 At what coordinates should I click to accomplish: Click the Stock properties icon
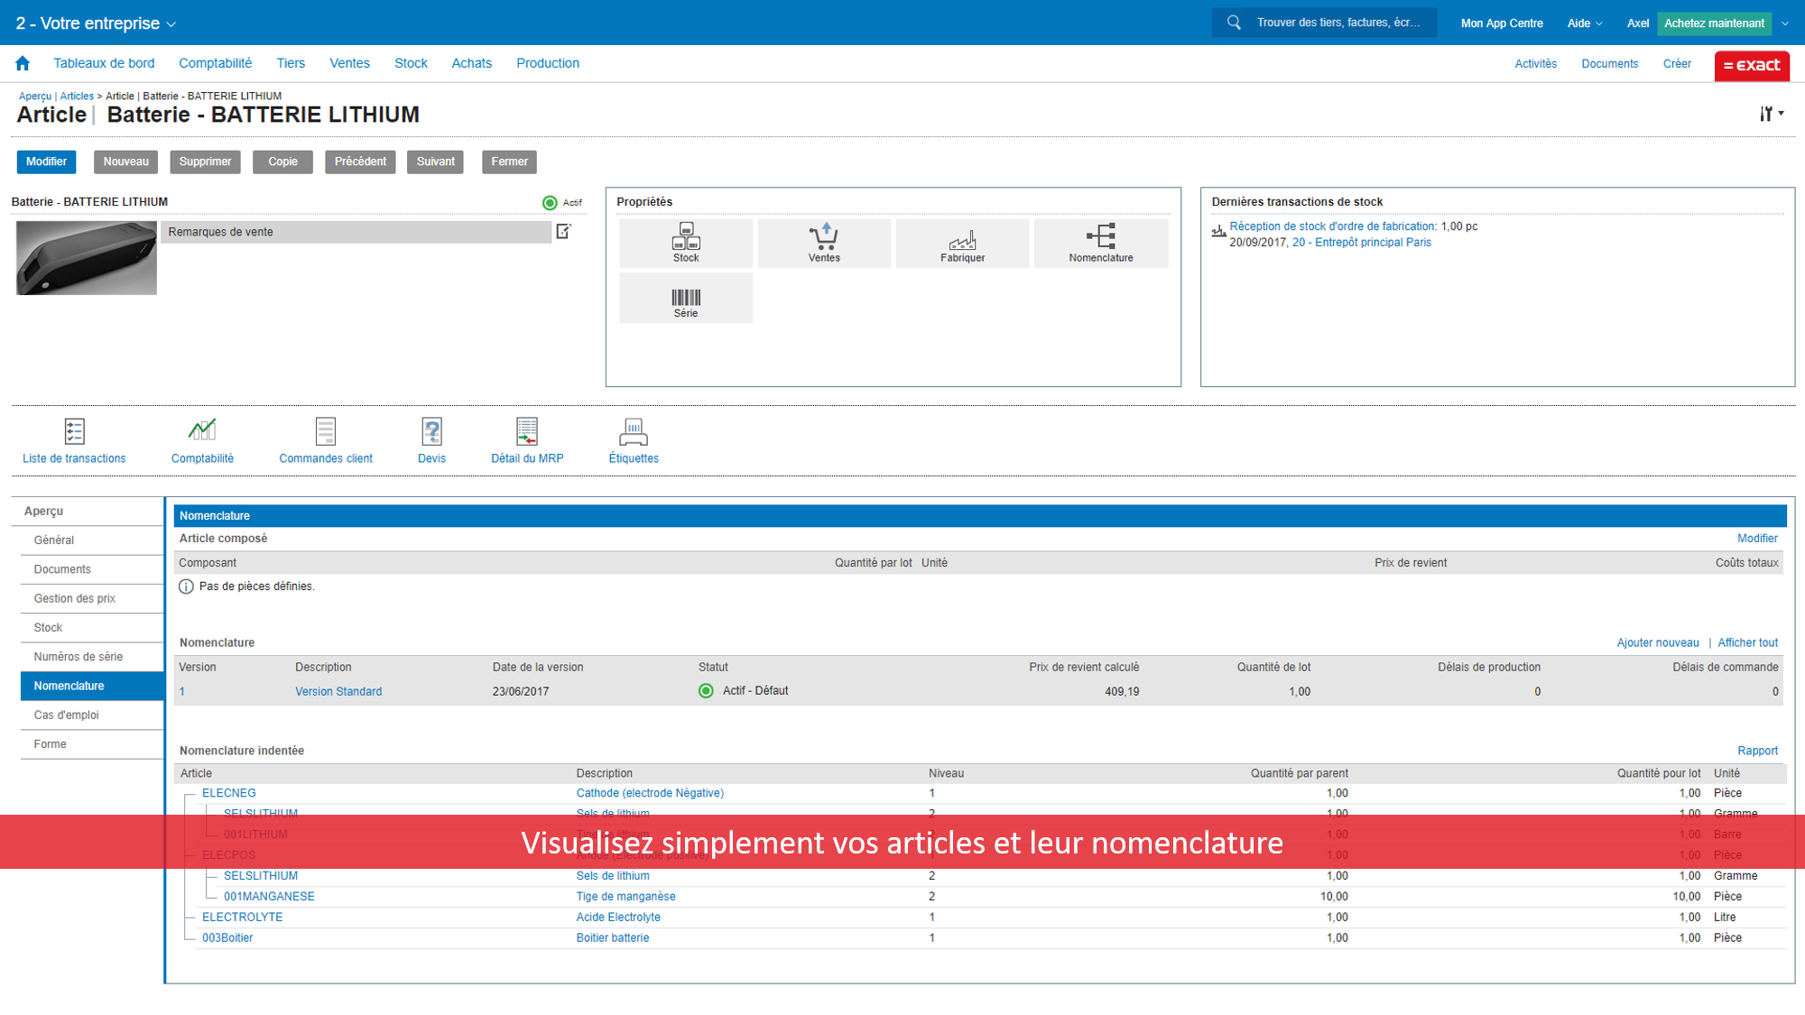click(x=686, y=239)
